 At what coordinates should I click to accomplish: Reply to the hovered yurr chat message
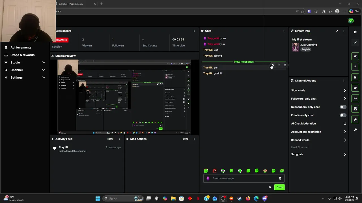[273, 65]
